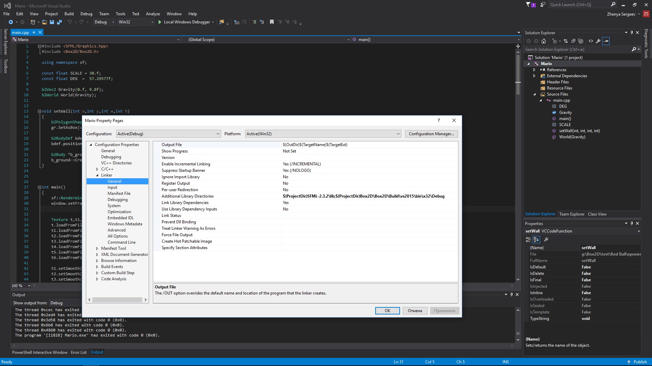The height and width of the screenshot is (366, 652).
Task: Click the View Code icon in Solution Explorer
Action: point(591,41)
